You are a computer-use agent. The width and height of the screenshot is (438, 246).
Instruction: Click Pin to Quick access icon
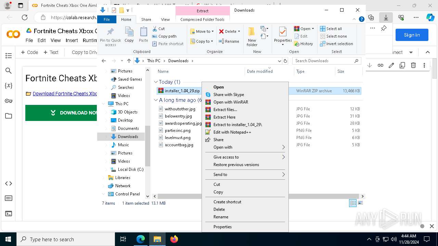click(110, 37)
